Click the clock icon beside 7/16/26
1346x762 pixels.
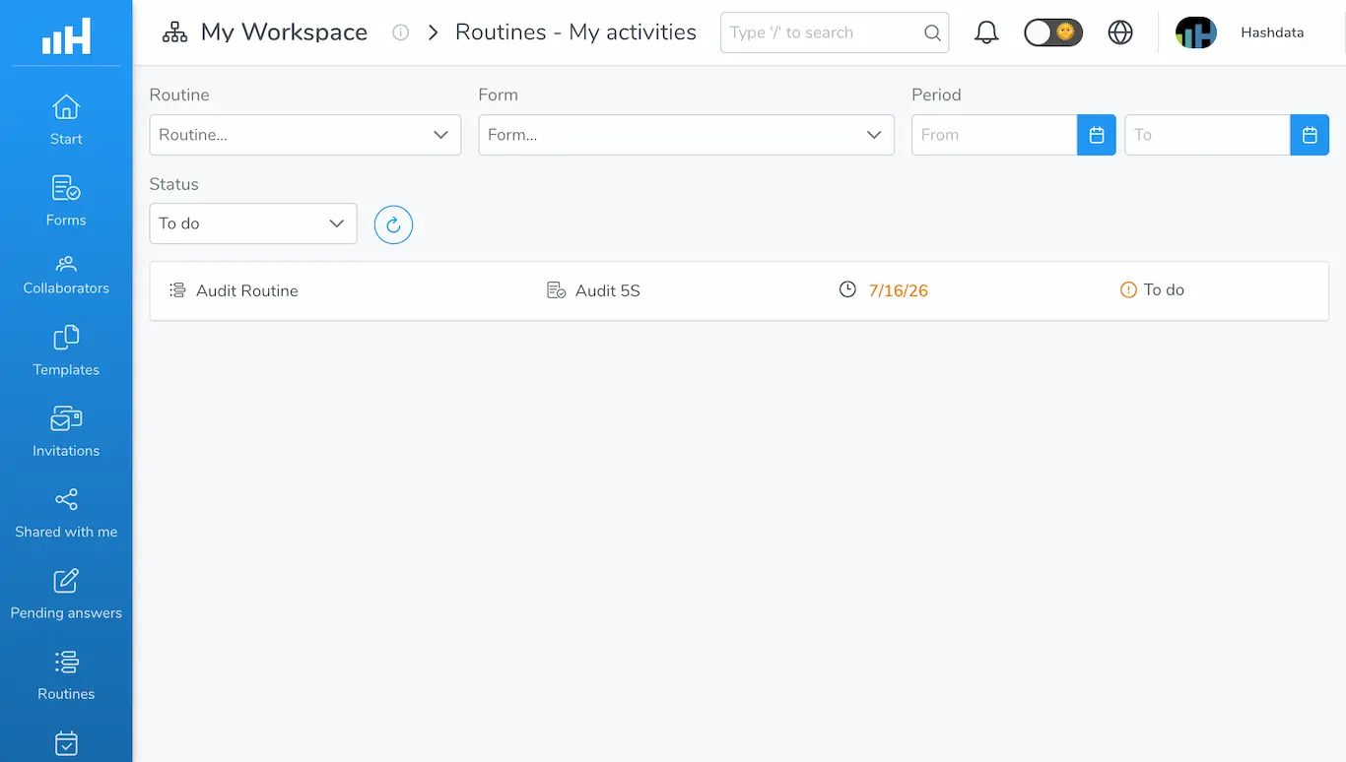(x=847, y=289)
